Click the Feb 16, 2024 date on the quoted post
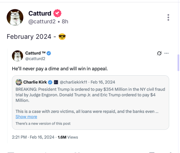 point(103,82)
